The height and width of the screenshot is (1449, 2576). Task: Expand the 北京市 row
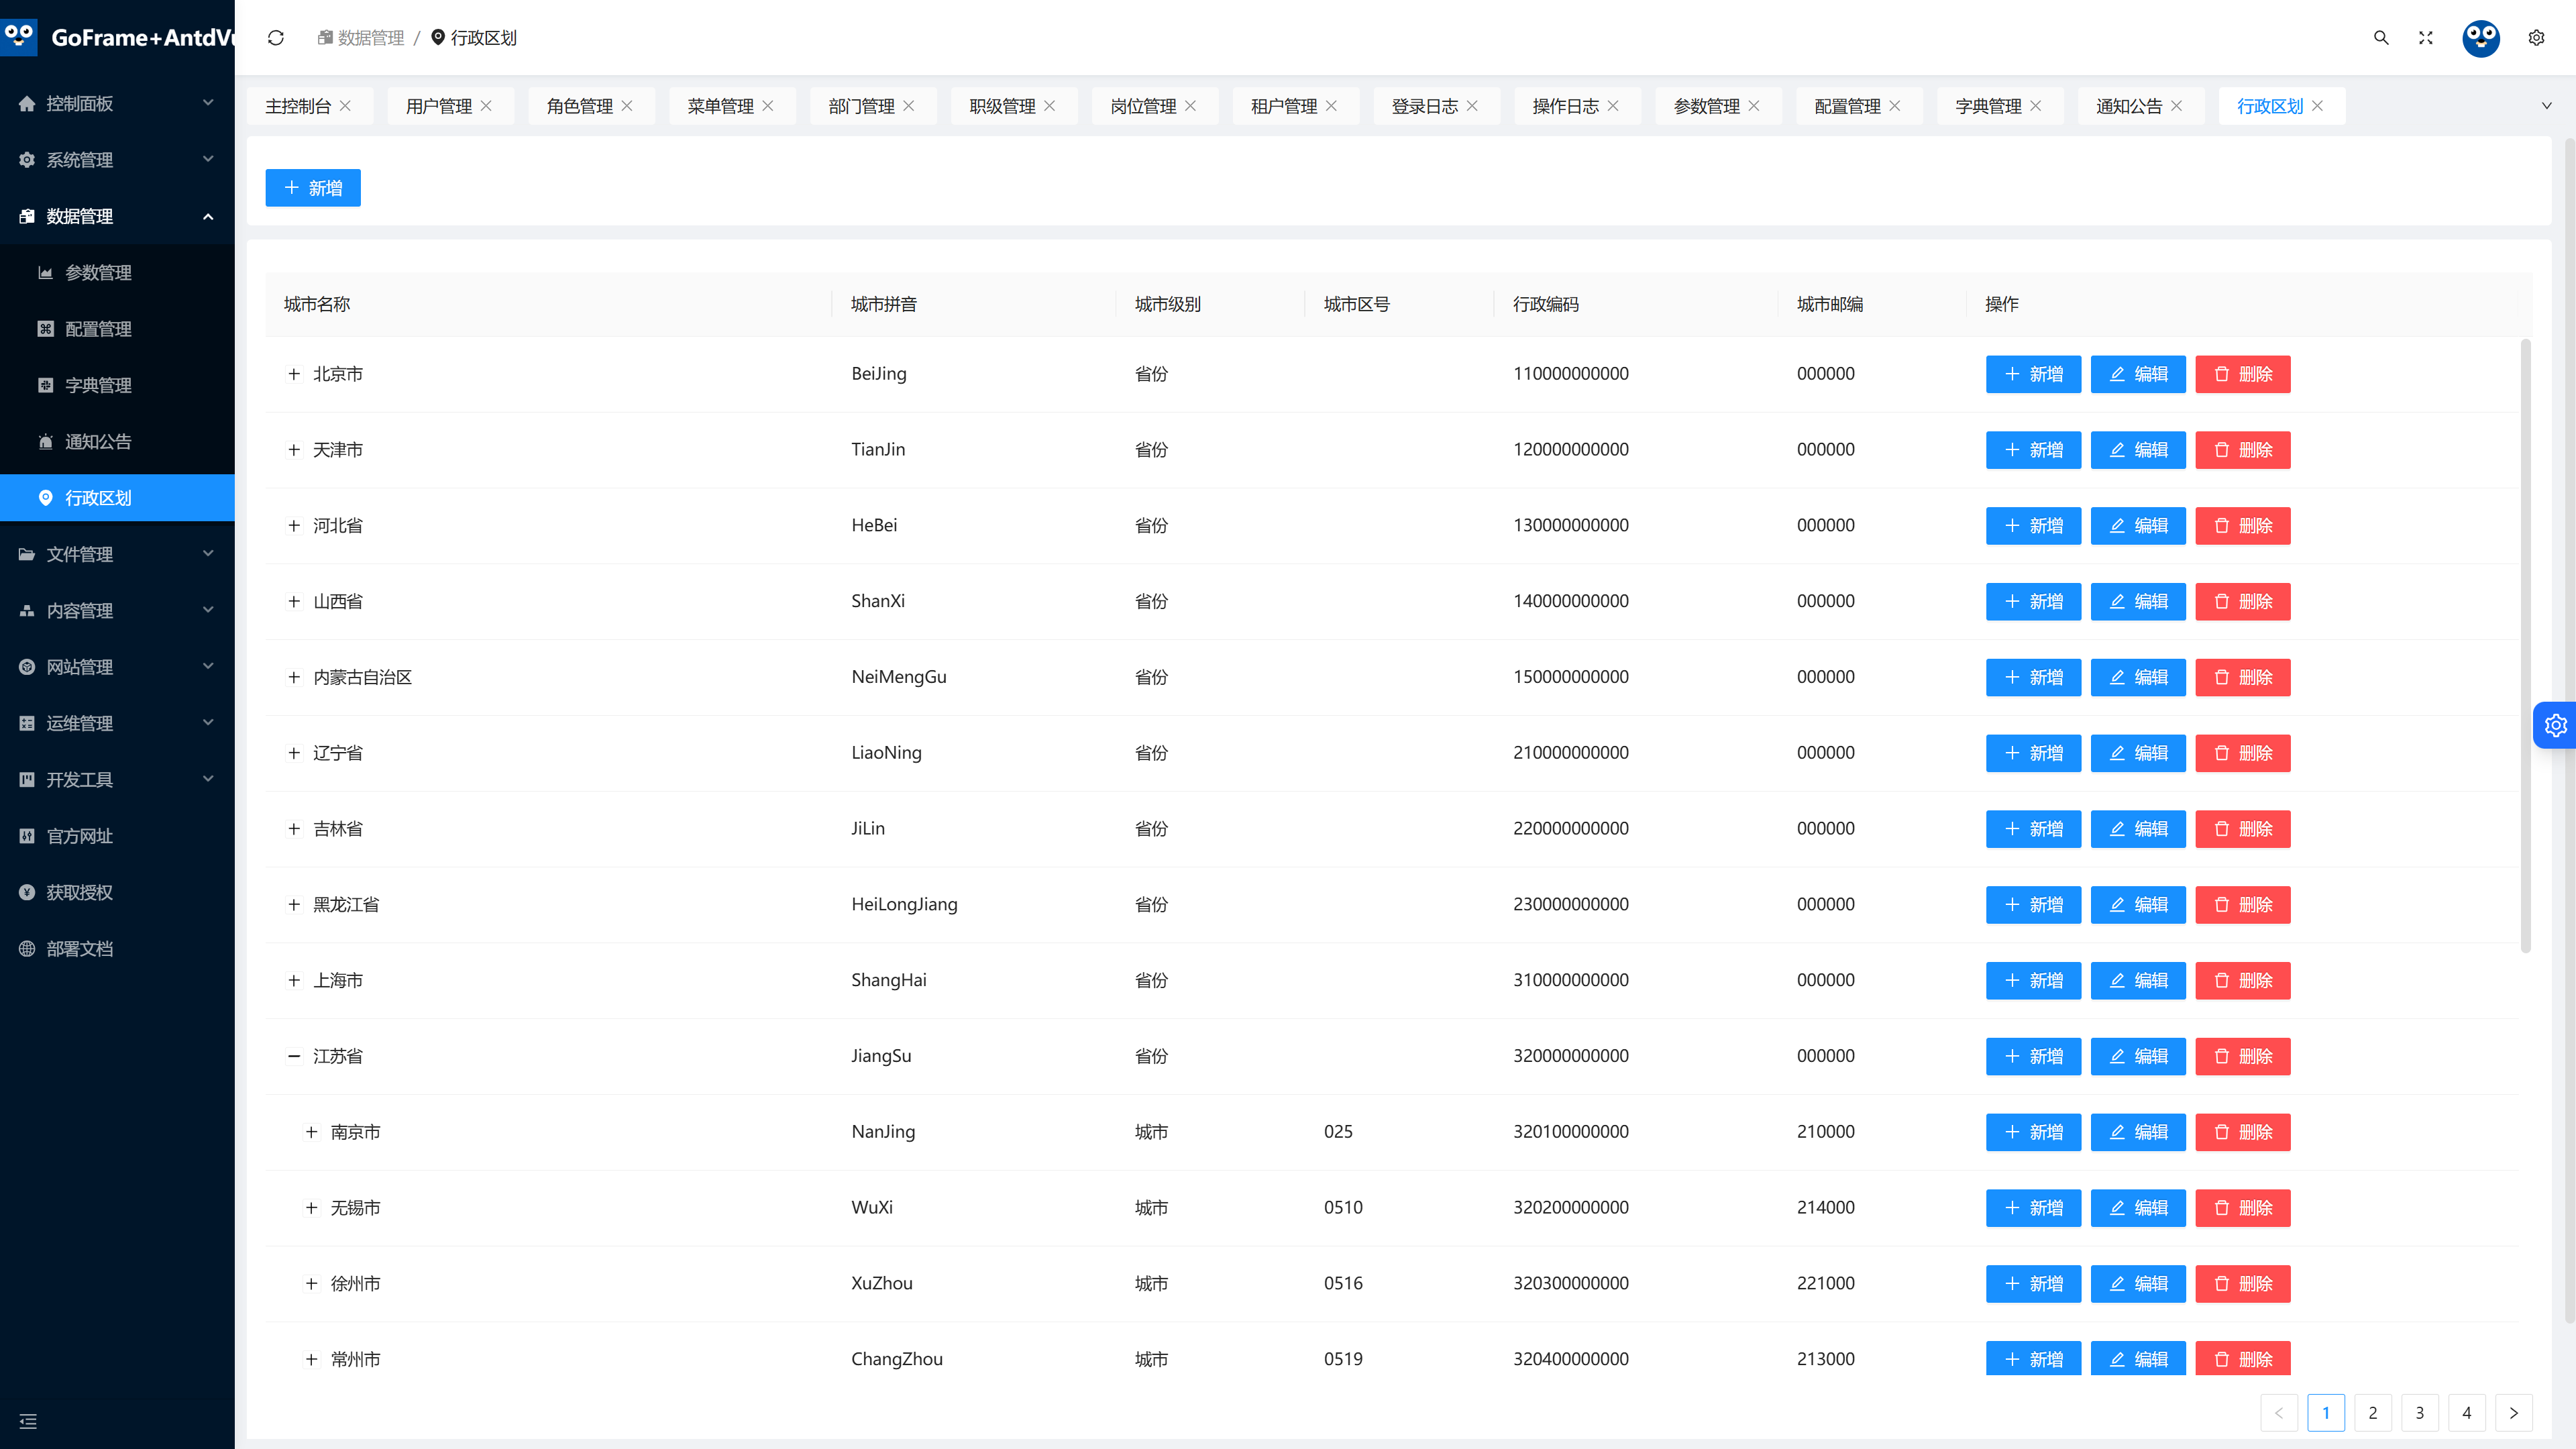click(294, 374)
